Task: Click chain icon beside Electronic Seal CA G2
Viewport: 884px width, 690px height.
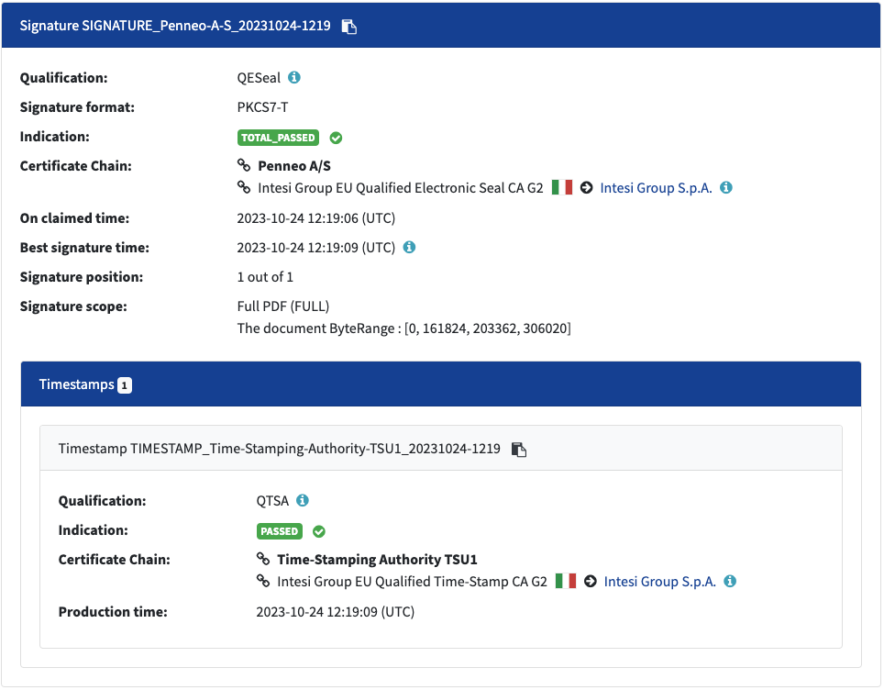Action: (244, 187)
